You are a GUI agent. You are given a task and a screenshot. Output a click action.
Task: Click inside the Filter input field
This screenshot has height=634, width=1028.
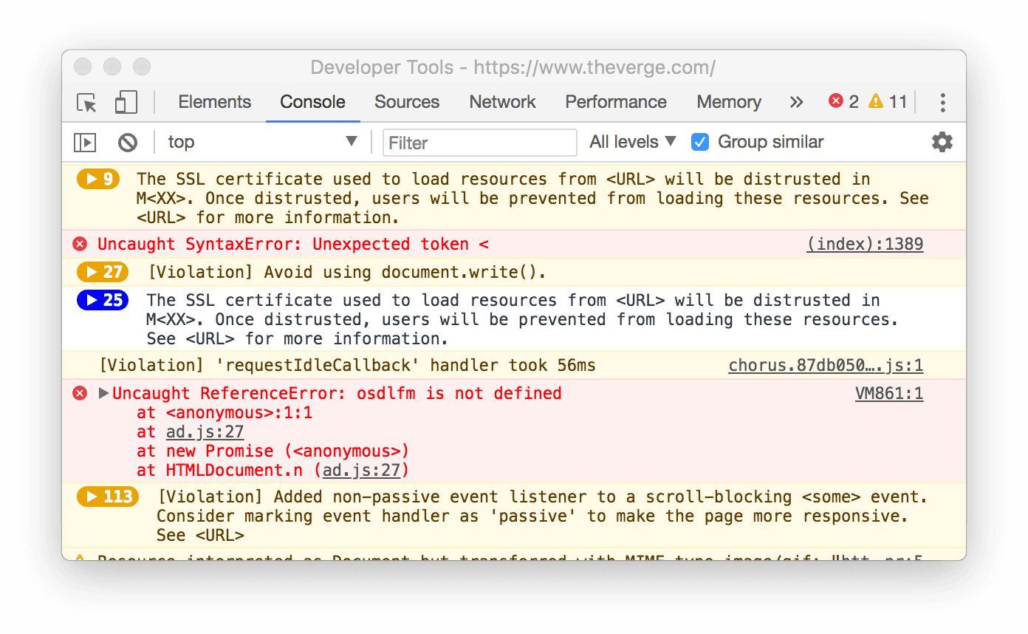[x=479, y=142]
